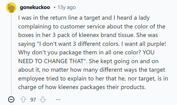Collapse the comment with the minus circle
This screenshot has width=177, height=105.
11,99
